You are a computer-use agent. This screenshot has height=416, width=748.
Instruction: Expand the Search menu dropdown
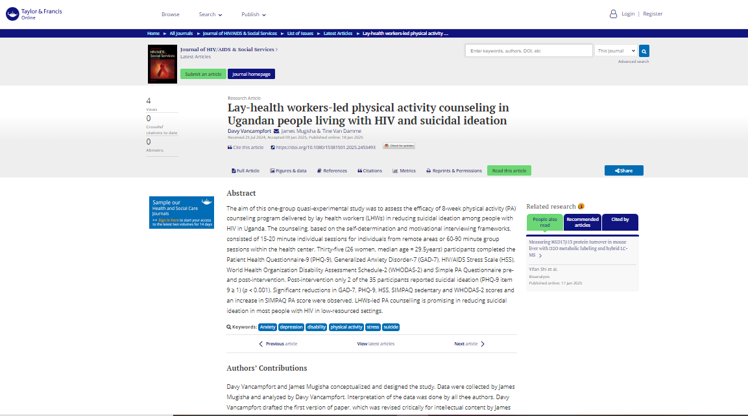click(210, 14)
